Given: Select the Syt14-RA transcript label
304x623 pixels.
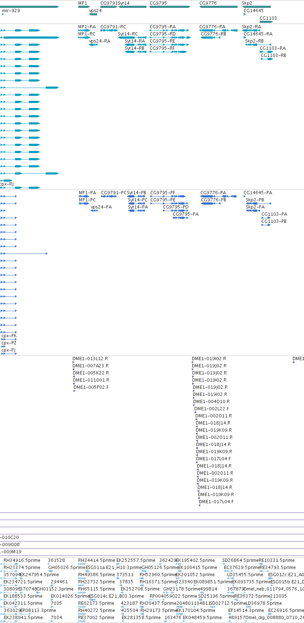Looking at the screenshot, I should point(135,41).
